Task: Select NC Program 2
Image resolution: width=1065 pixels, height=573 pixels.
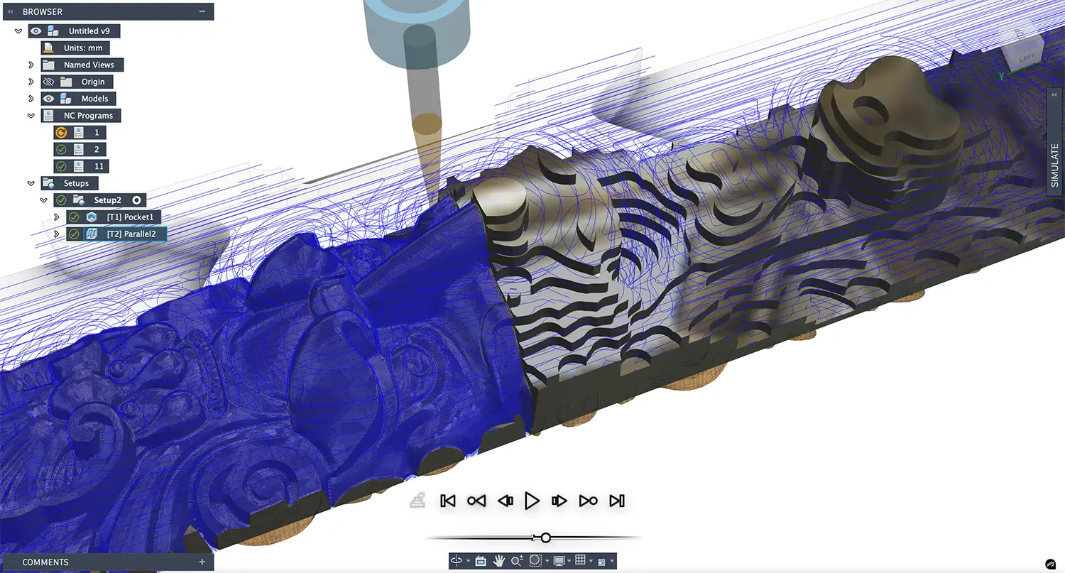Action: [x=81, y=149]
